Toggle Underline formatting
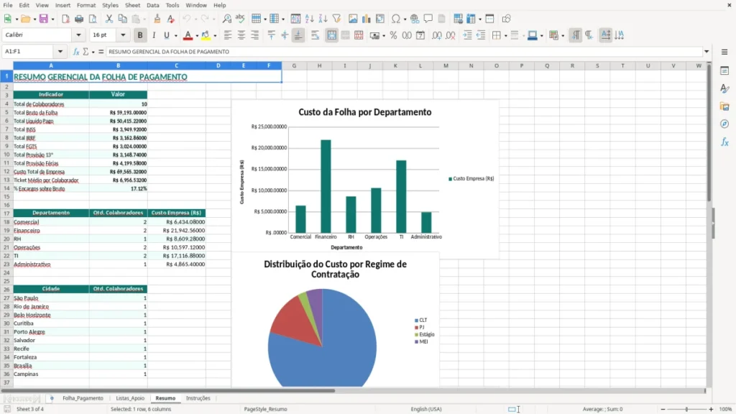Image resolution: width=736 pixels, height=414 pixels. click(166, 35)
